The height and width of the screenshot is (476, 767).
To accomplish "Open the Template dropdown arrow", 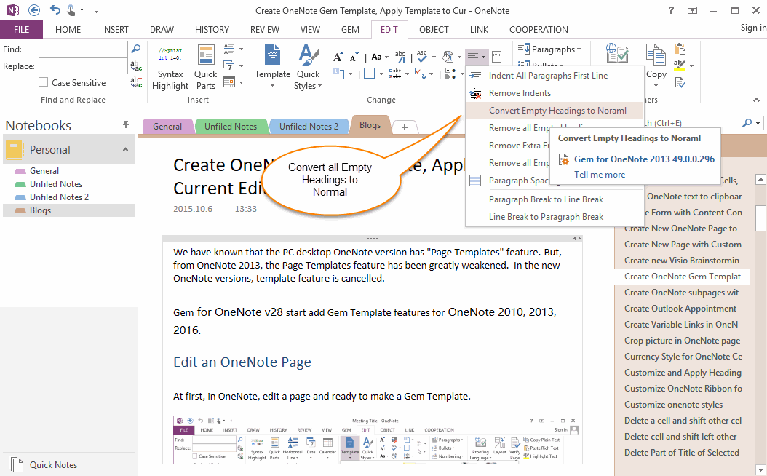I will (272, 86).
